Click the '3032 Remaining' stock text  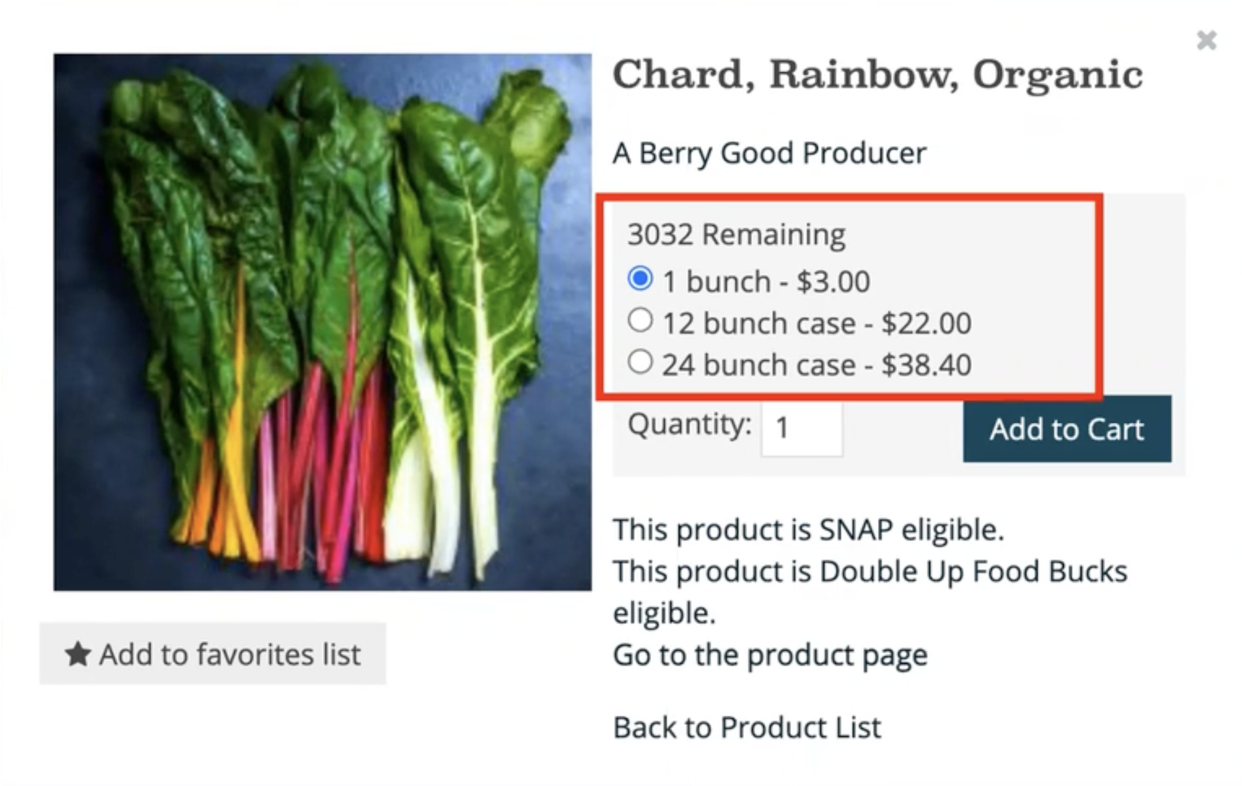click(736, 235)
